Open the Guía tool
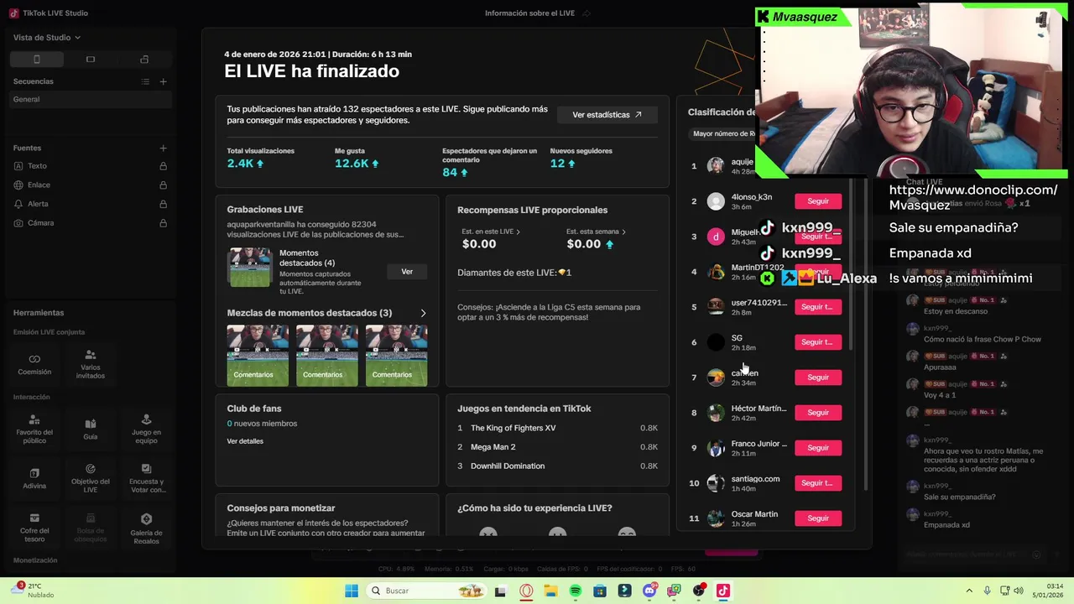Screen dimensions: 1074x604 [91, 430]
